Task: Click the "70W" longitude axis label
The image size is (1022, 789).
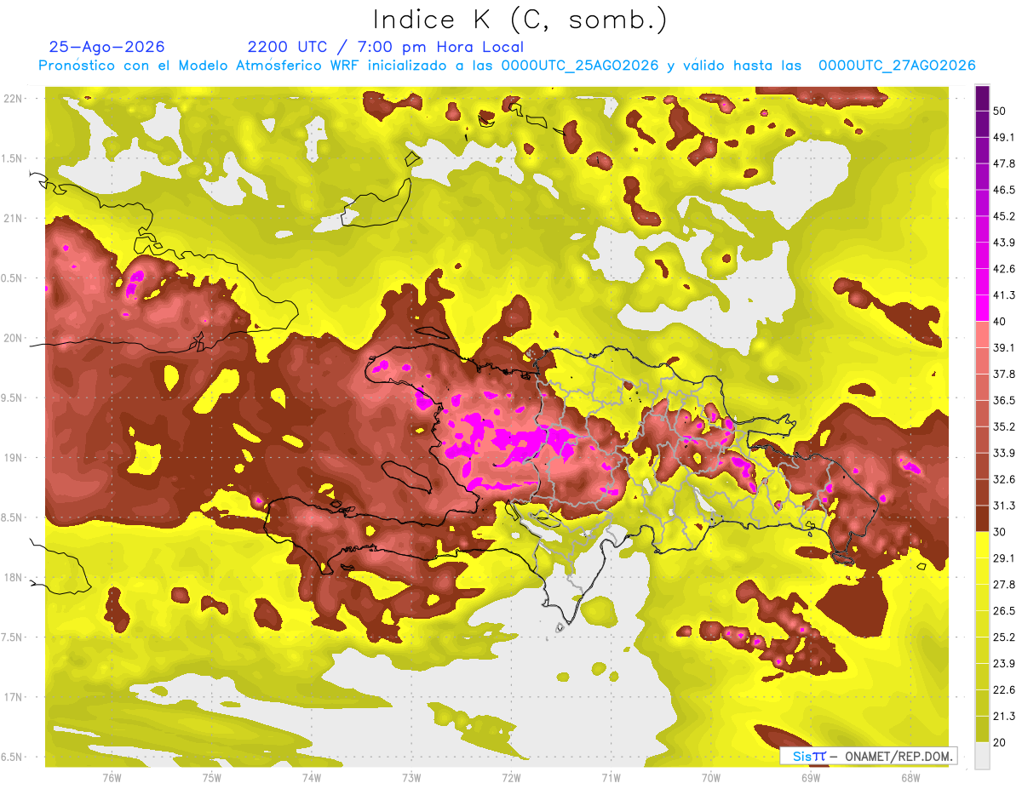Action: [711, 778]
